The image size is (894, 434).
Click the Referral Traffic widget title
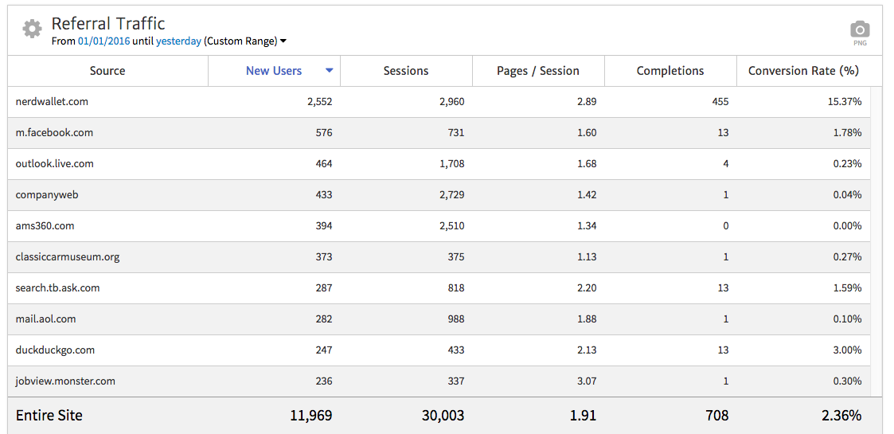point(108,23)
